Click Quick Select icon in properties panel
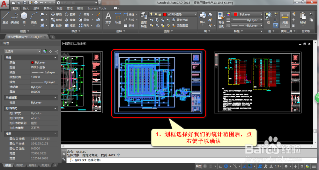 57,51
